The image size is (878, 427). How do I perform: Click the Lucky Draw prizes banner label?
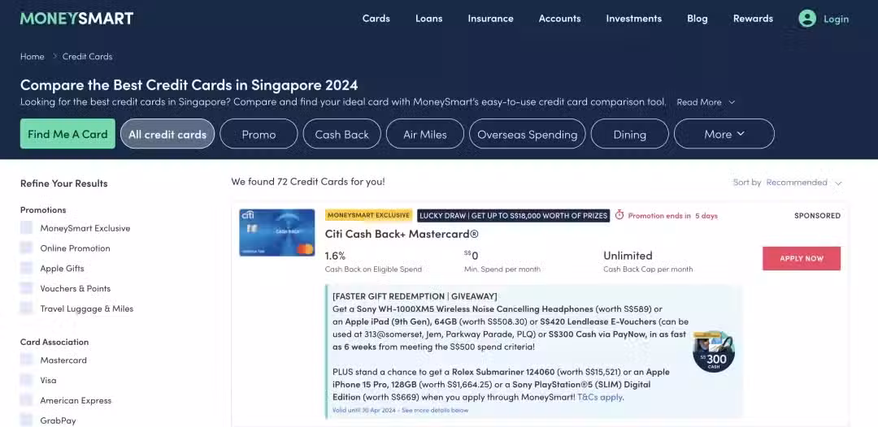coord(514,215)
